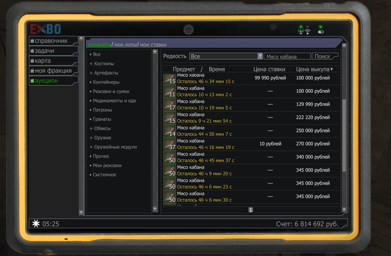The width and height of the screenshot is (391, 256).
Task: Click the category list scroll-down arrow
Action: 155,209
